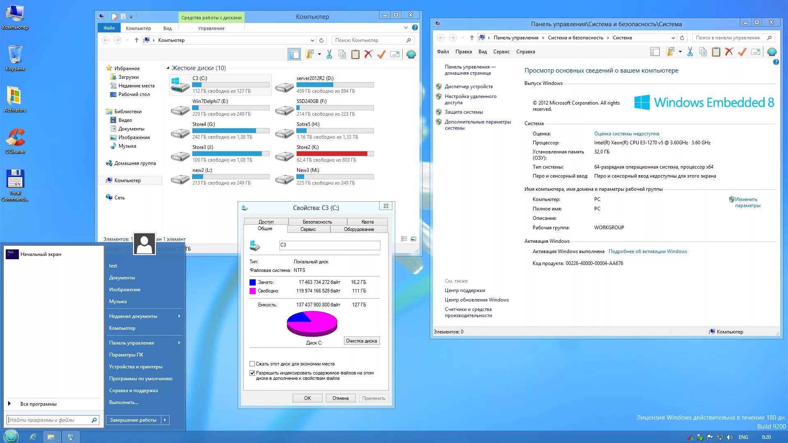Expand the 'Недавние документы' submenu arrow
Image resolution: width=788 pixels, height=443 pixels.
pos(179,316)
